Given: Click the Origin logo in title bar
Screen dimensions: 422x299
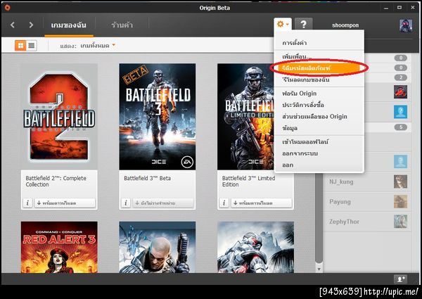Looking at the screenshot, I should click(7, 8).
